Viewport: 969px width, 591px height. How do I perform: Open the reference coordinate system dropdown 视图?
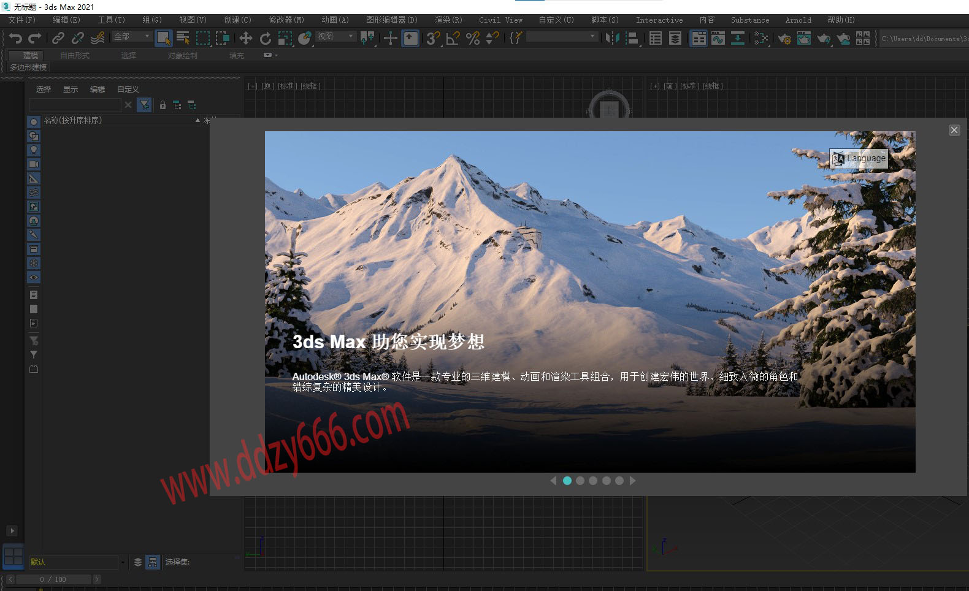pos(335,37)
